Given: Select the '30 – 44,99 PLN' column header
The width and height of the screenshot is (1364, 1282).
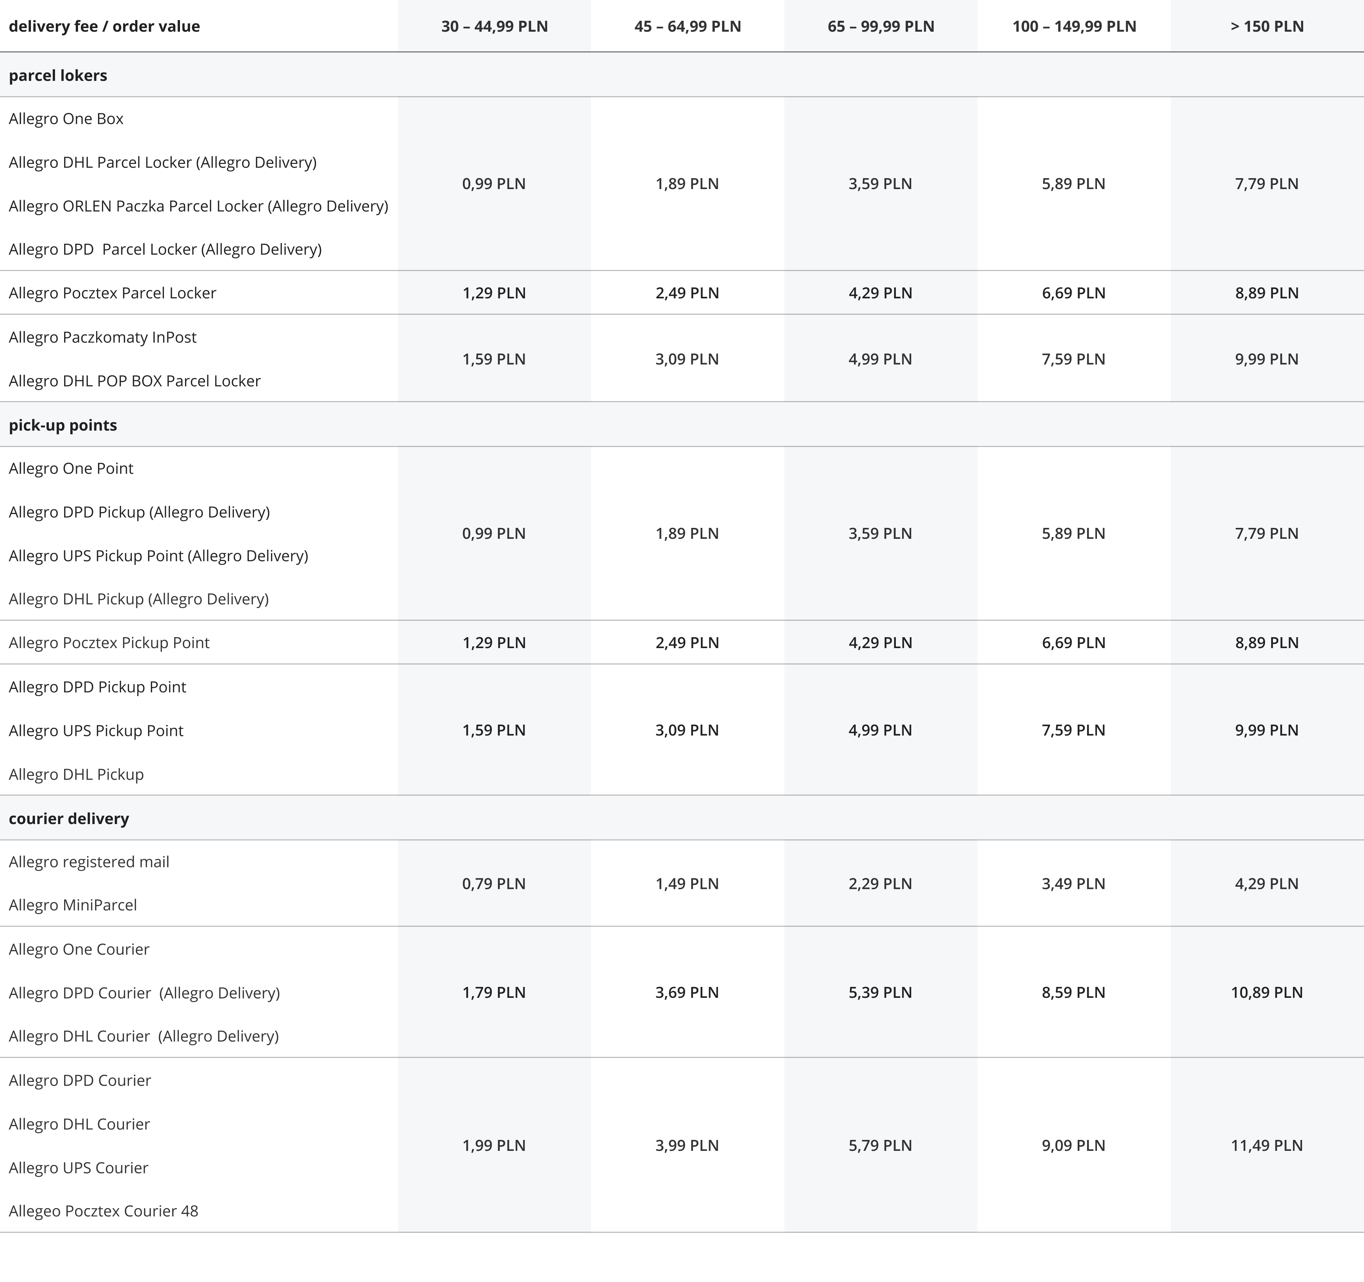Looking at the screenshot, I should click(x=494, y=26).
